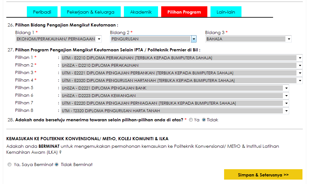
Task: Click the Simpan & Seterusnya button
Action: 263,175
